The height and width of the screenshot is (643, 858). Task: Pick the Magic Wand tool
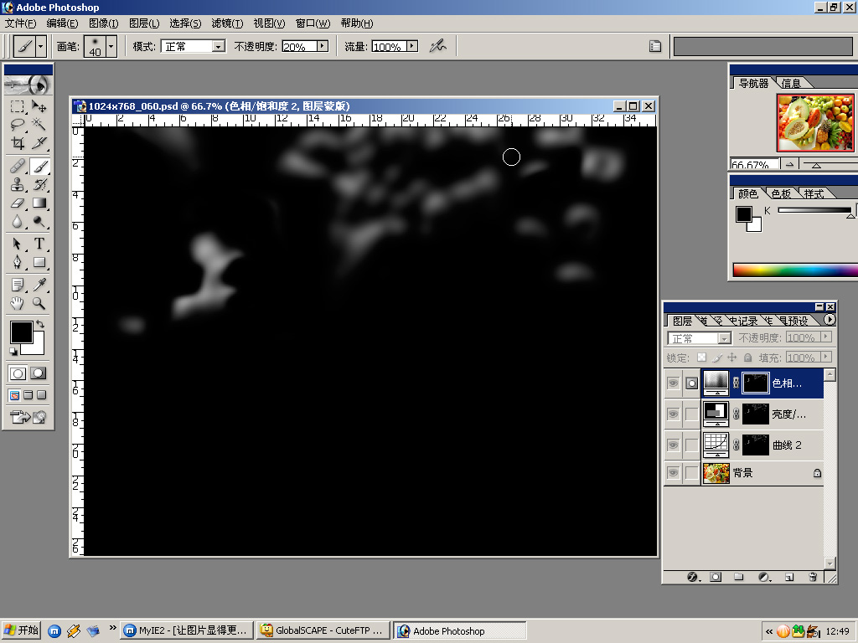(39, 125)
